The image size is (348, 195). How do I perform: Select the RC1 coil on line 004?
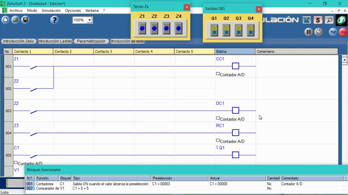pos(235,133)
